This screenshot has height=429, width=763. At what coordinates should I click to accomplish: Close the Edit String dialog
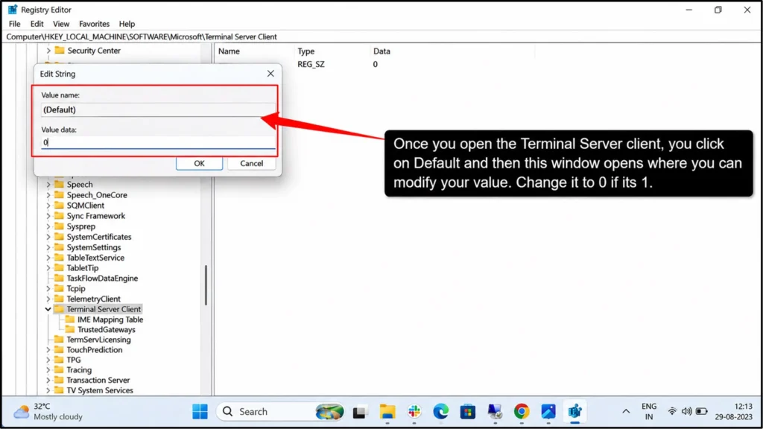(270, 74)
